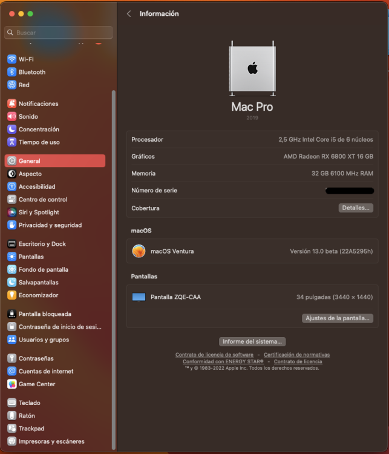The height and width of the screenshot is (454, 389).
Task: Open the Salvapantallas icon
Action: 12,282
